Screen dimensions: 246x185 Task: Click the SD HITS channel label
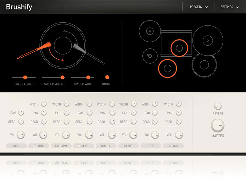[x=39, y=146]
